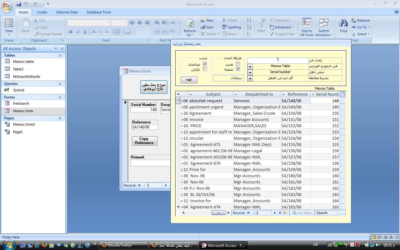400x250 pixels.
Task: Switch to Datasheet View in status bar
Action: (379, 237)
